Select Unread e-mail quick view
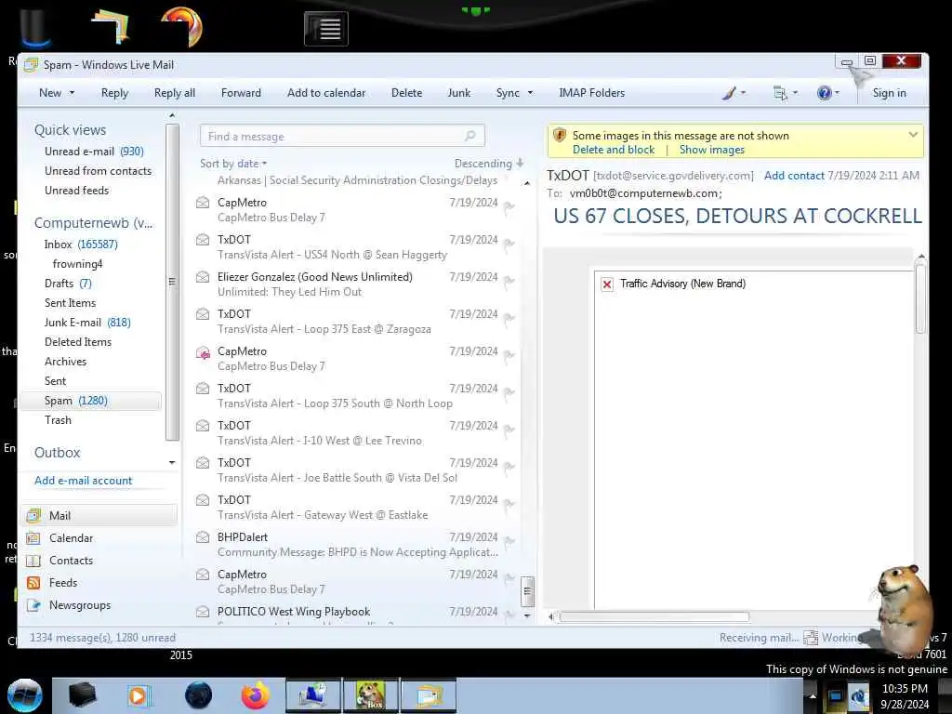 (x=94, y=152)
